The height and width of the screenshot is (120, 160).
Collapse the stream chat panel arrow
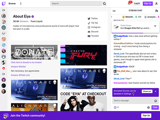114,11
